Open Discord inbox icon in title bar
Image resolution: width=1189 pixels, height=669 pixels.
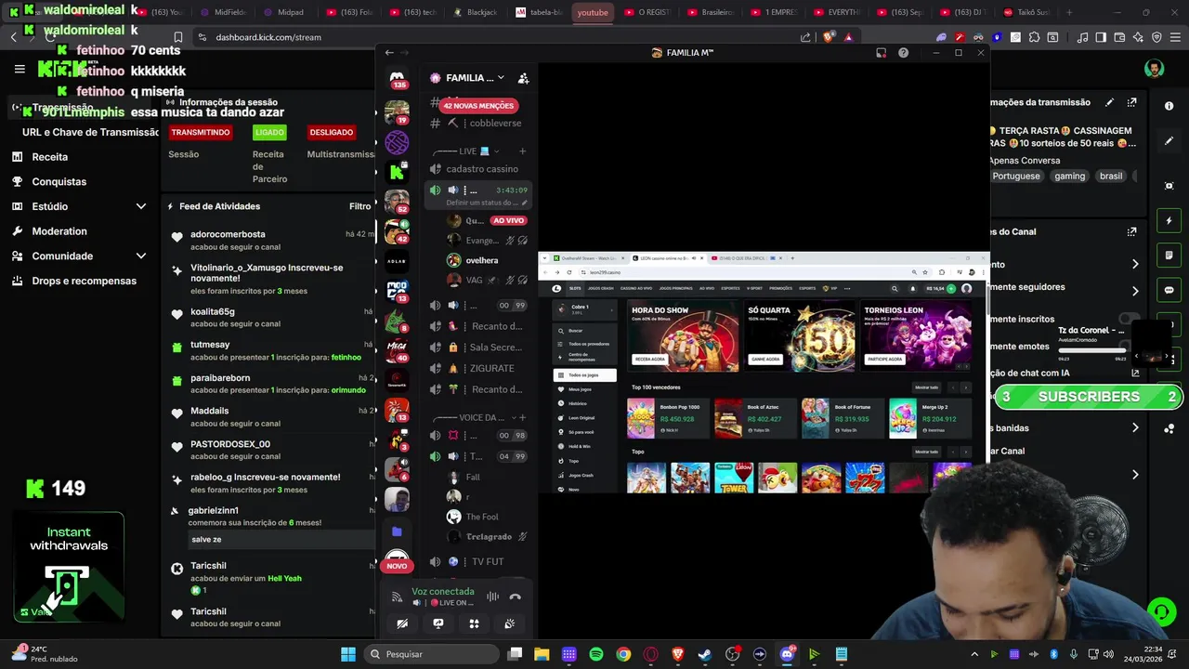click(x=881, y=53)
